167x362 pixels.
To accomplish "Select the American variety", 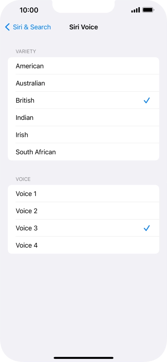I will (x=83, y=66).
